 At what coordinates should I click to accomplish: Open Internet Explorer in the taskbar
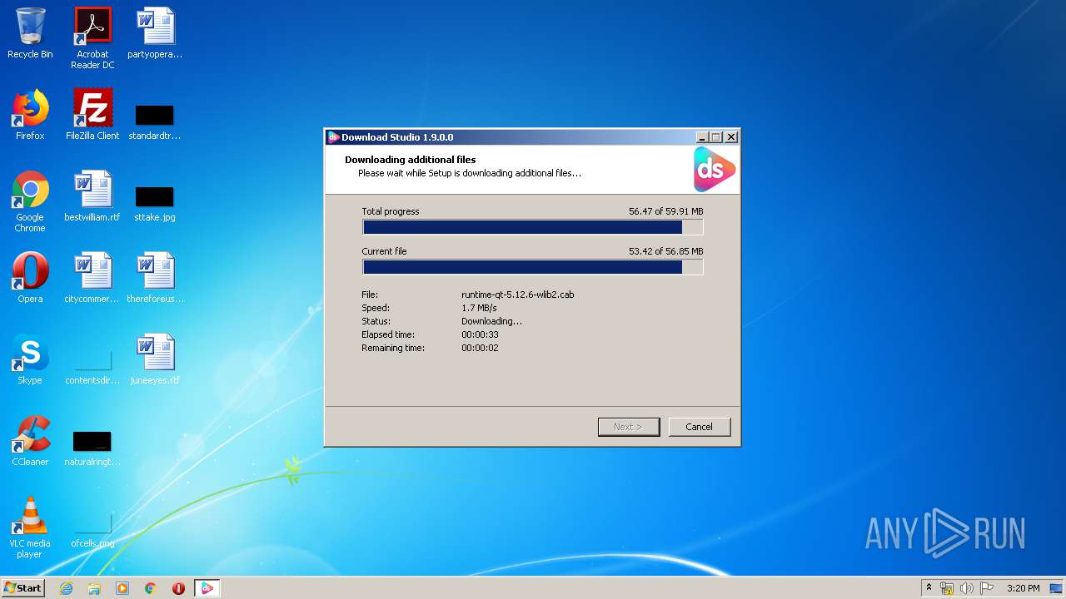(x=66, y=588)
